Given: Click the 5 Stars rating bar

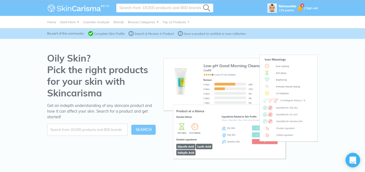Looking at the screenshot, I should (230, 84).
